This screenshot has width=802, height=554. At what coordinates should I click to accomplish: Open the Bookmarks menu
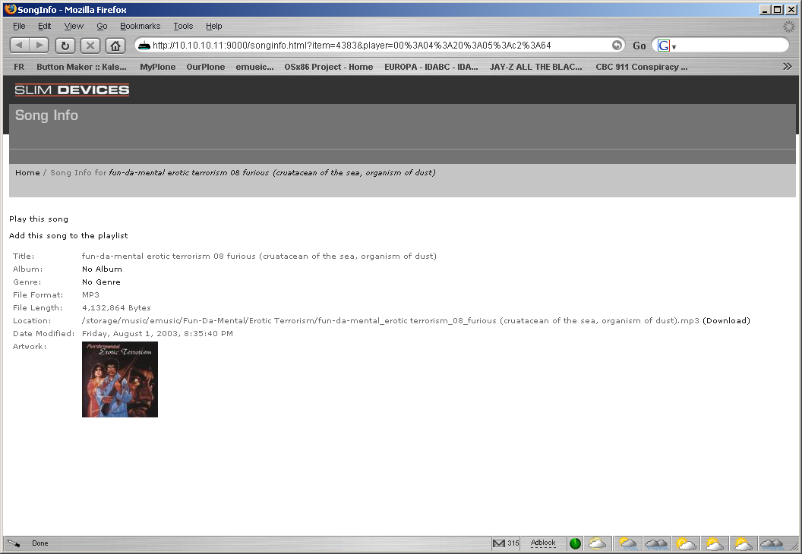point(140,26)
